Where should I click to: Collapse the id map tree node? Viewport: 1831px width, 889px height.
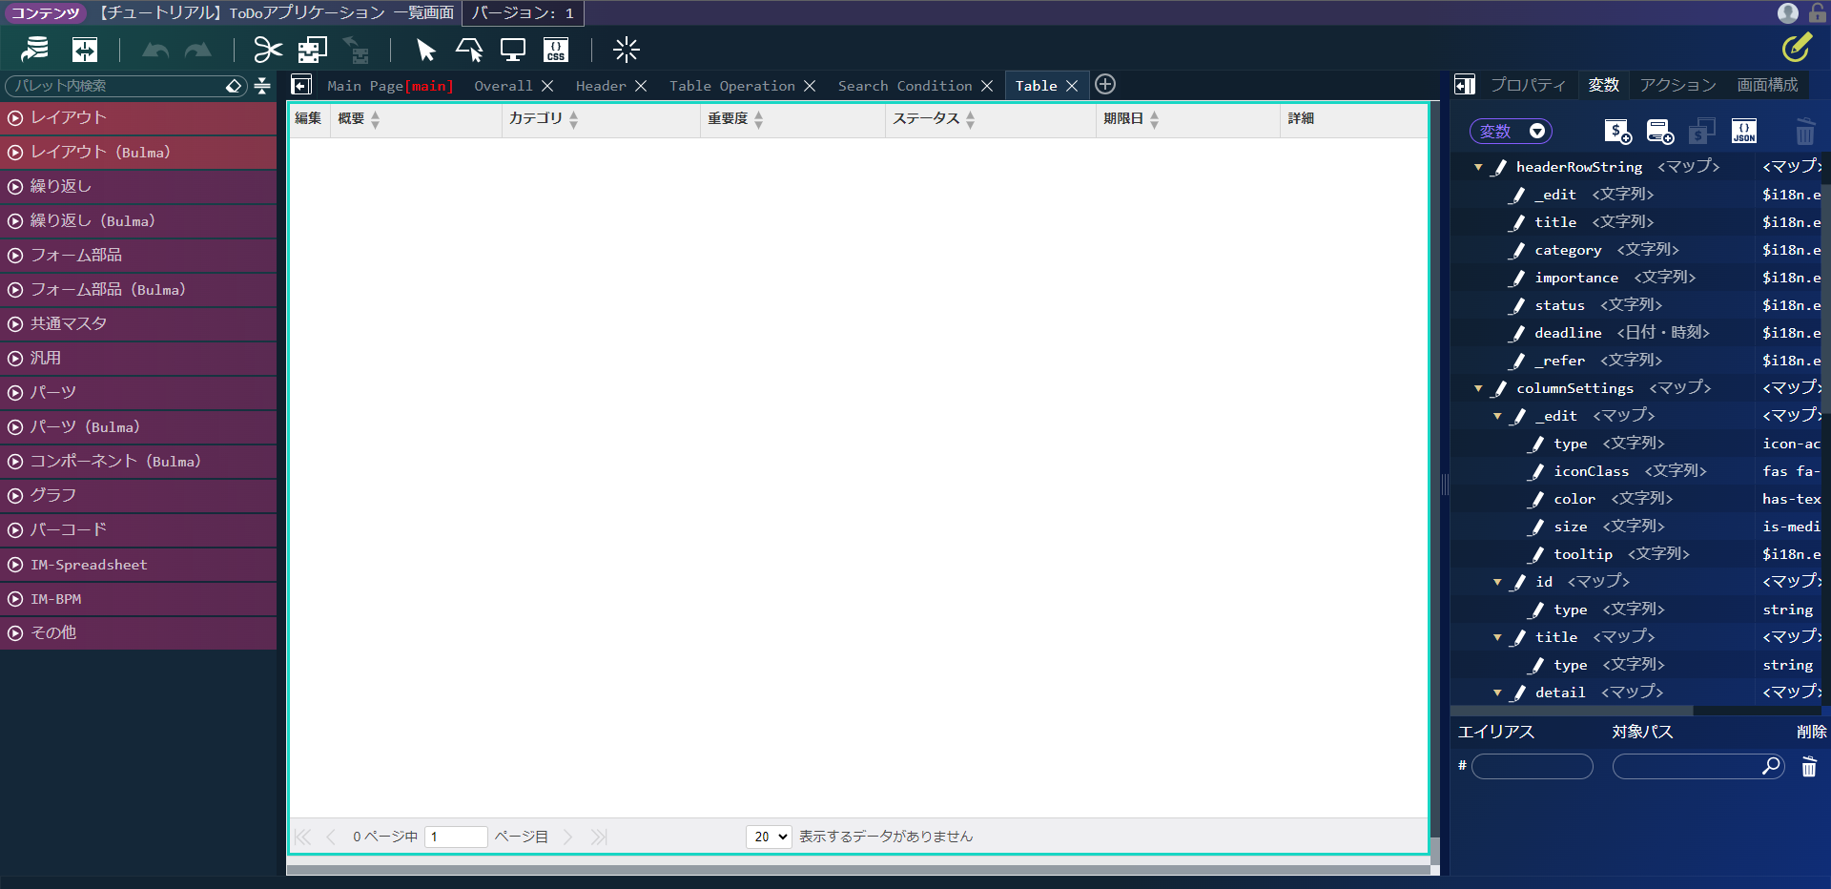tap(1497, 582)
